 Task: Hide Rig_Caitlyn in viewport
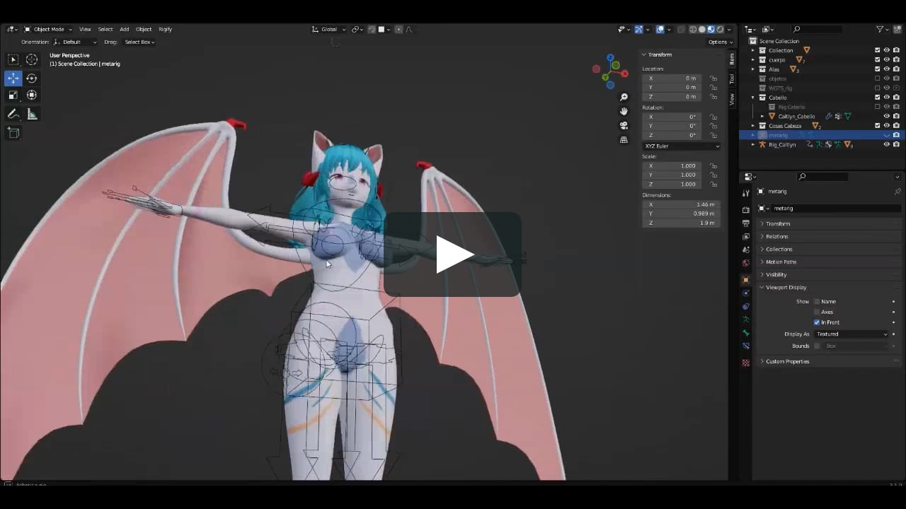pos(886,144)
